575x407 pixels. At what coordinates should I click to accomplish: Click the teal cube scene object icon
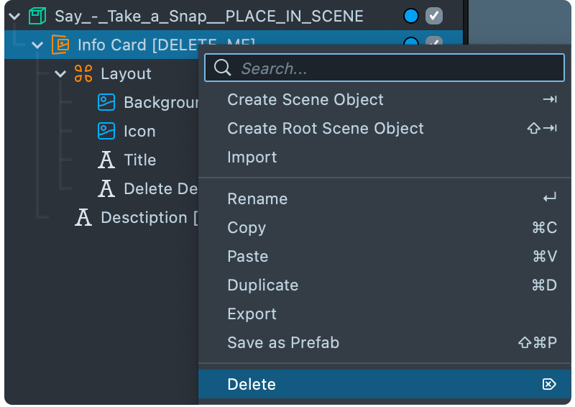pyautogui.click(x=37, y=16)
